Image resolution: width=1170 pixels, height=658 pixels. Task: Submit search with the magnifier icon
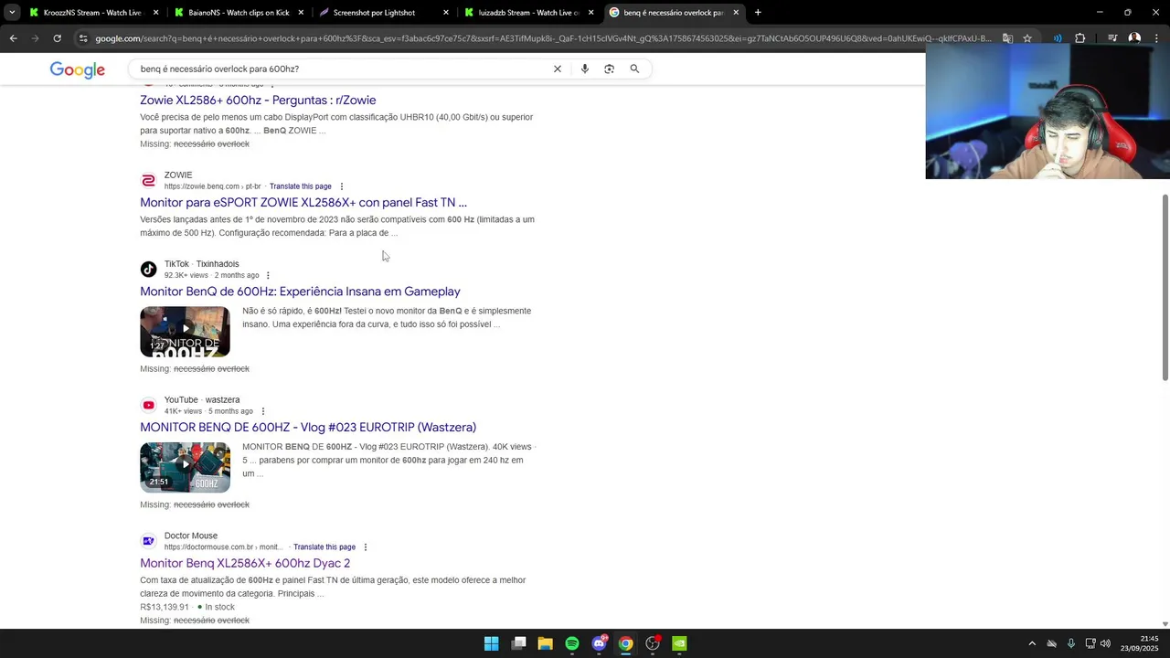pyautogui.click(x=634, y=69)
